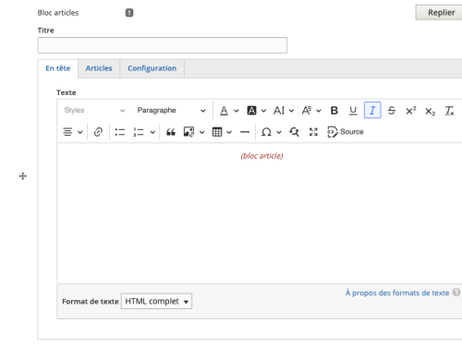This screenshot has width=462, height=347.
Task: Open the Configuration tab
Action: click(x=152, y=68)
